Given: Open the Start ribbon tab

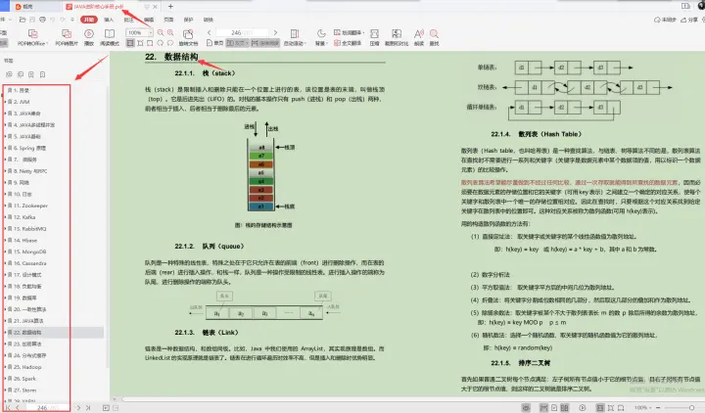Looking at the screenshot, I should coord(88,20).
